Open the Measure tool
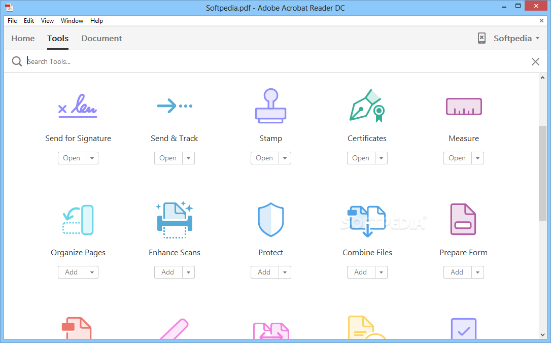 (x=457, y=158)
